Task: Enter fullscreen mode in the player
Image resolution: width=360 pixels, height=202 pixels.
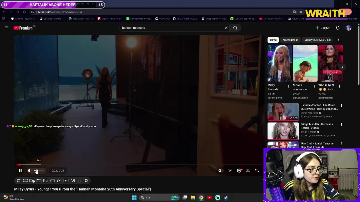Action: pos(257,171)
